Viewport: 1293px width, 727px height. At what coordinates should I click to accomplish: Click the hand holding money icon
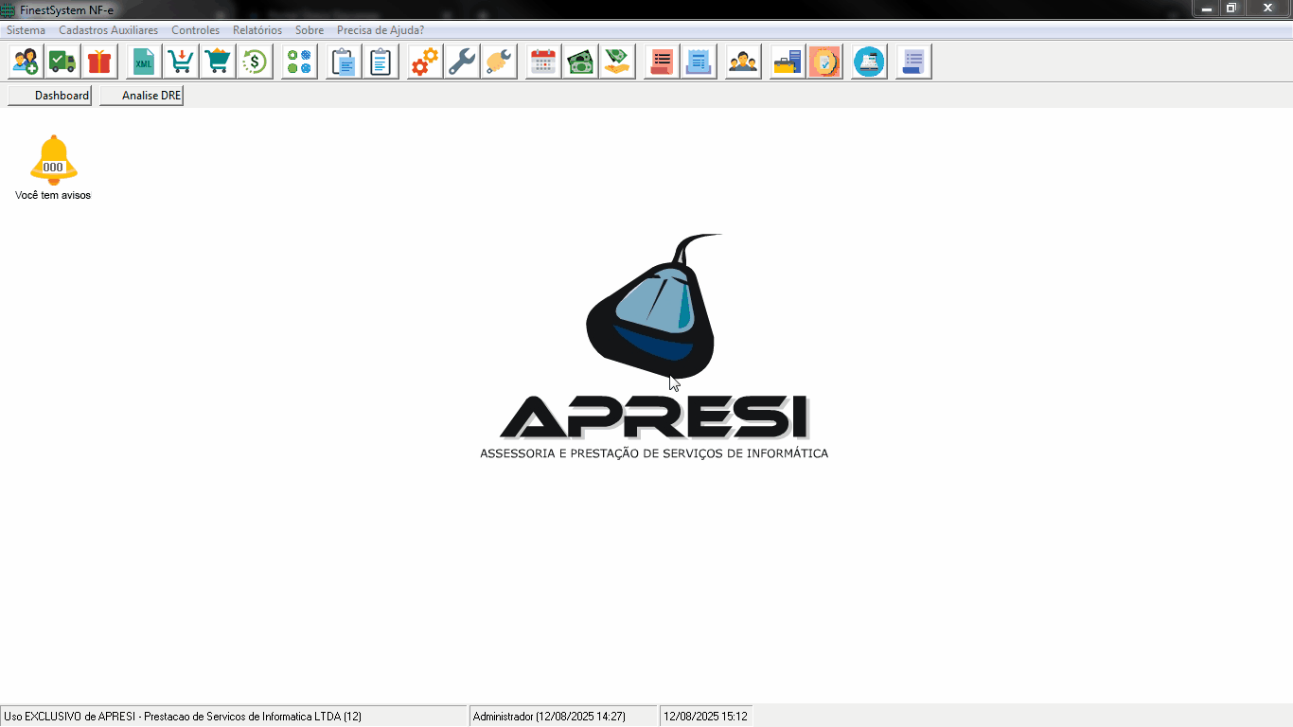[x=617, y=62]
